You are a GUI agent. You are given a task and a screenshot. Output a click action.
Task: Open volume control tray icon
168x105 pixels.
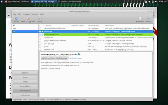156,2
